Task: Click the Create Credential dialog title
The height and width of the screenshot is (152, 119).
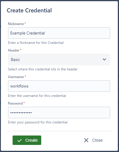Action: click(29, 10)
